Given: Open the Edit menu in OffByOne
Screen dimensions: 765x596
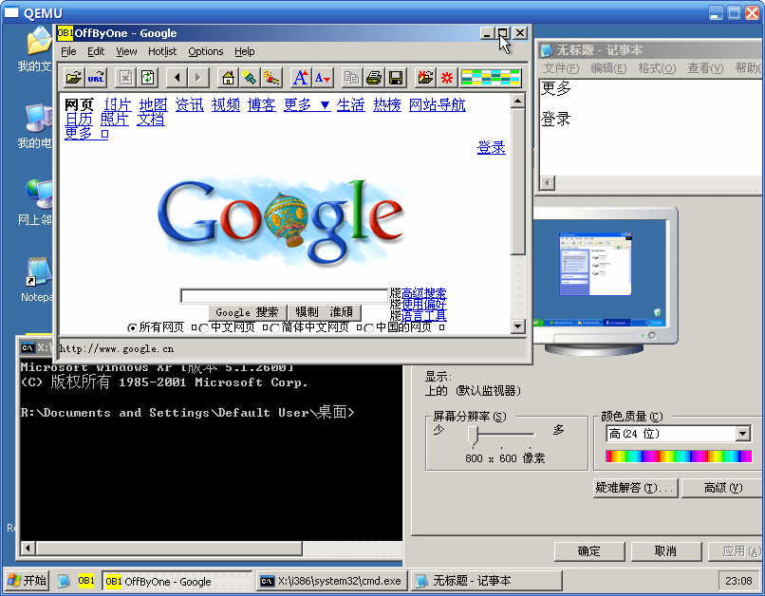Looking at the screenshot, I should click(x=96, y=51).
